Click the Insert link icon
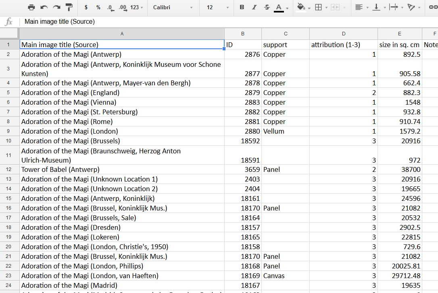Screen dimensions: 438x293 pyautogui.click(x=433, y=7)
